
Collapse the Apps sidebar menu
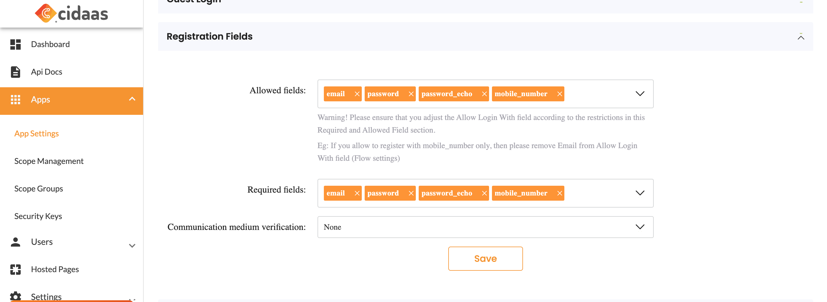click(x=132, y=99)
